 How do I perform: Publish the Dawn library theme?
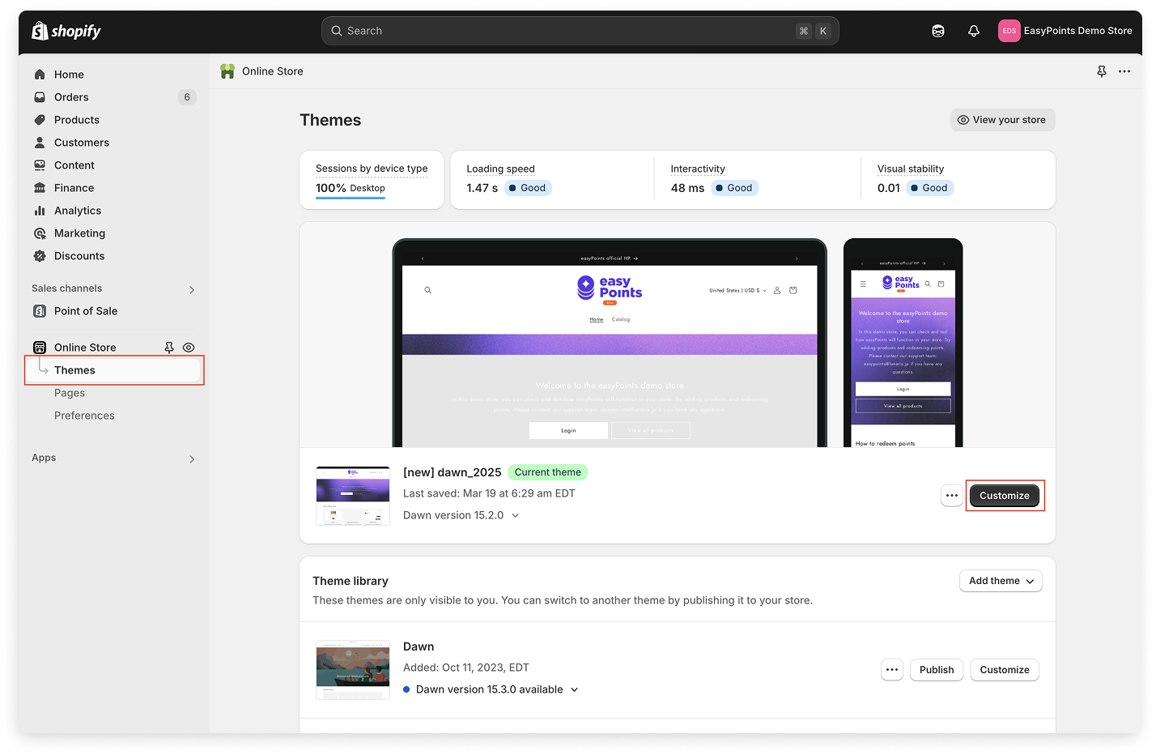937,670
